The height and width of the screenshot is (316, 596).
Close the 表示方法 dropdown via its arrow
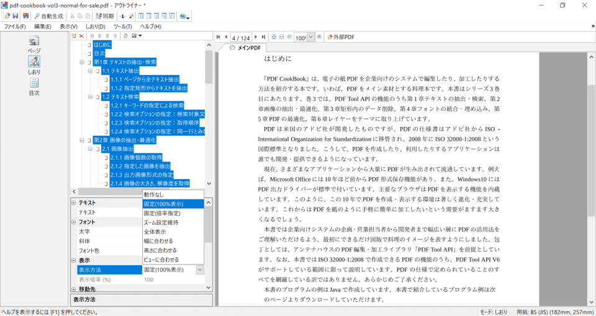(x=200, y=270)
